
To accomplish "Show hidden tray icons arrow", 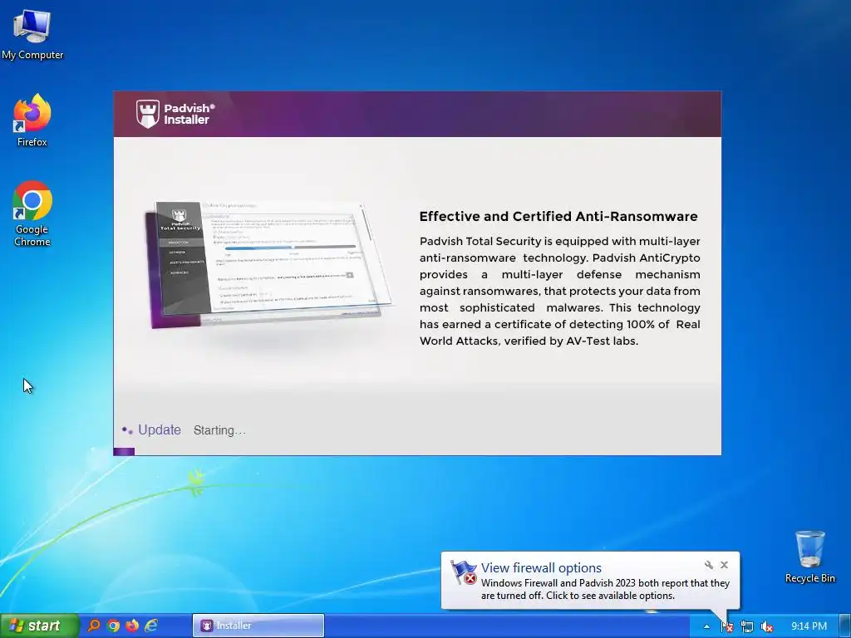I will pos(706,626).
